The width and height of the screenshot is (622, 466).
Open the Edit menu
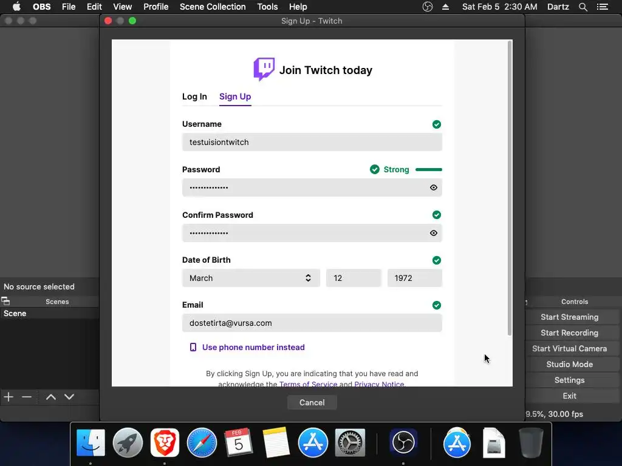[94, 7]
